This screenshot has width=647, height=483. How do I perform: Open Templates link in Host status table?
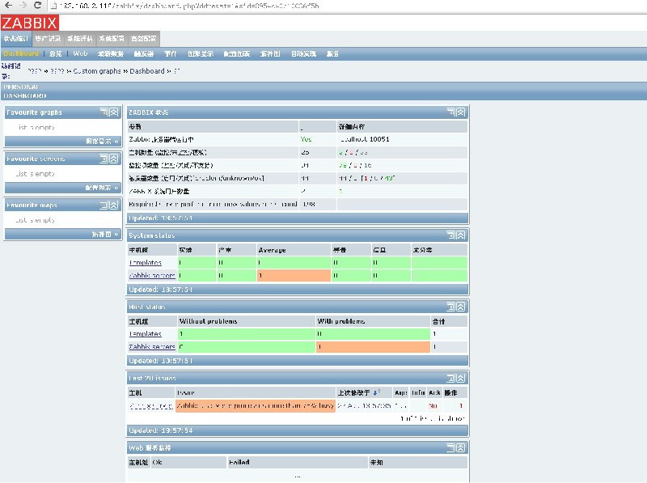pyautogui.click(x=146, y=334)
